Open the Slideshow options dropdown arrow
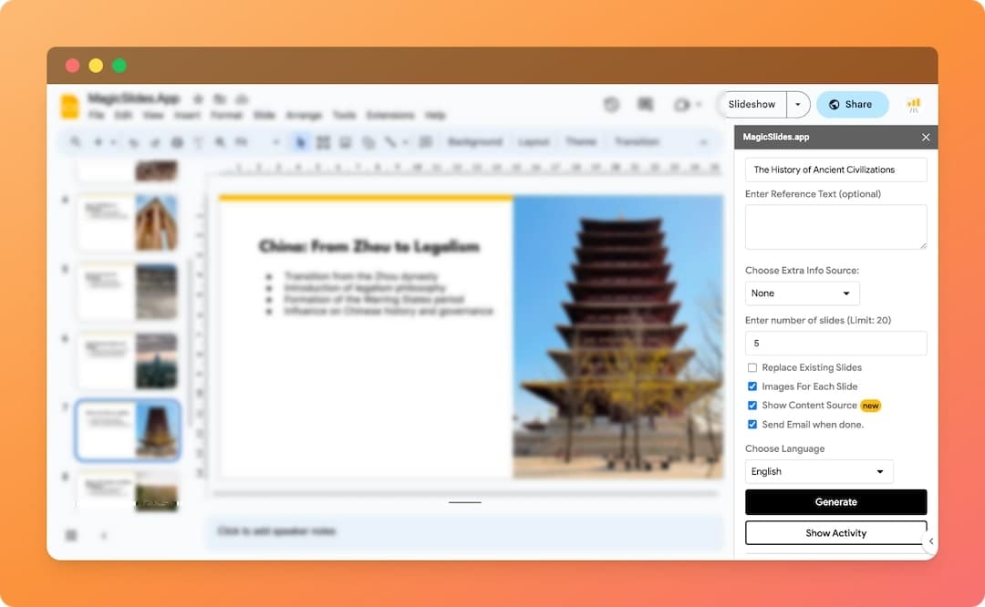The width and height of the screenshot is (985, 607). 798,105
